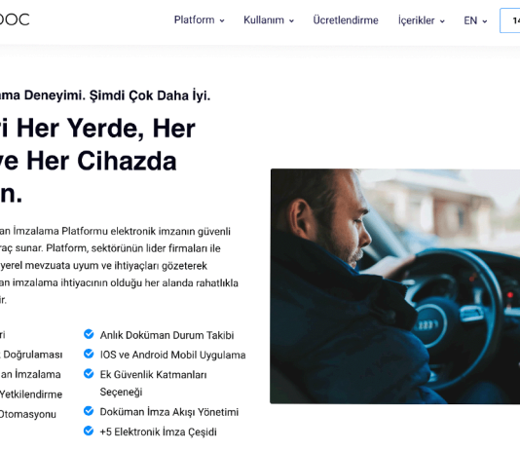The height and width of the screenshot is (450, 520).
Task: Click the Platform menu label
Action: 195,19
